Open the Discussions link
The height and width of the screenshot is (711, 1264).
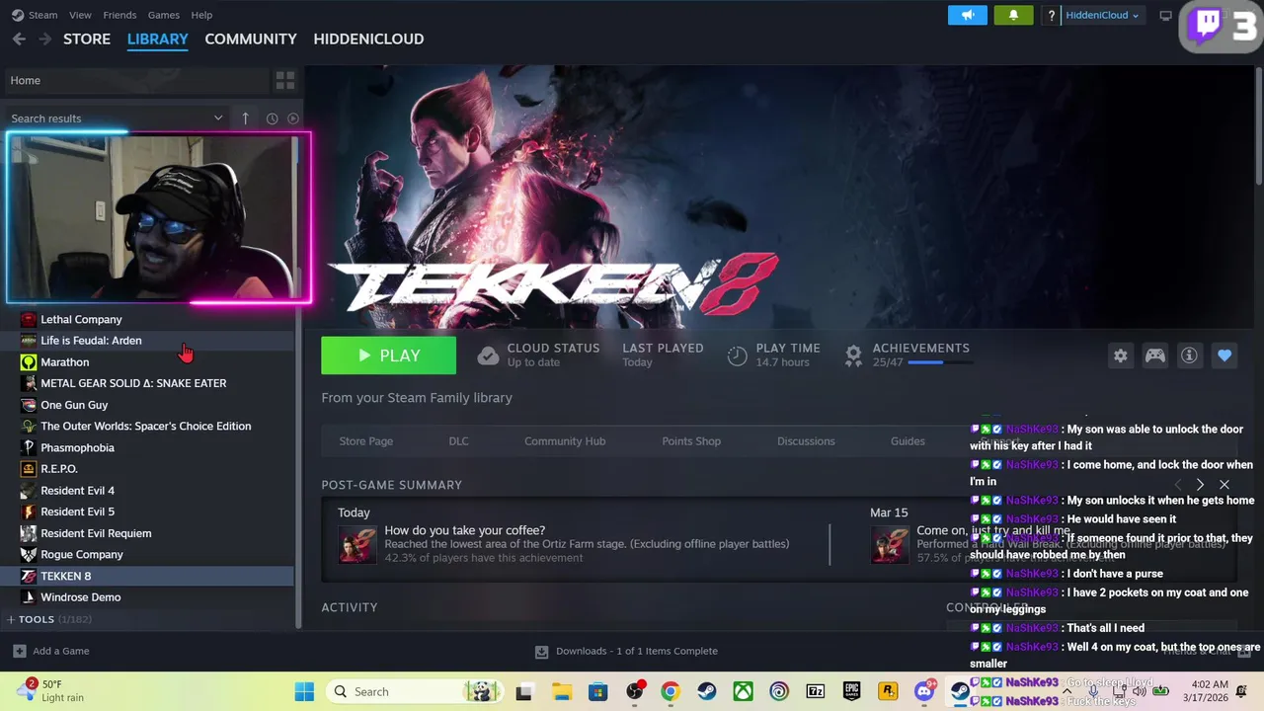(806, 441)
